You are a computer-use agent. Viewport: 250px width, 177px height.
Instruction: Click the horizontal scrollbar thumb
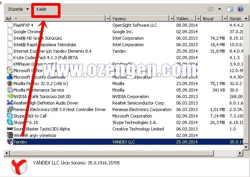tap(111, 153)
